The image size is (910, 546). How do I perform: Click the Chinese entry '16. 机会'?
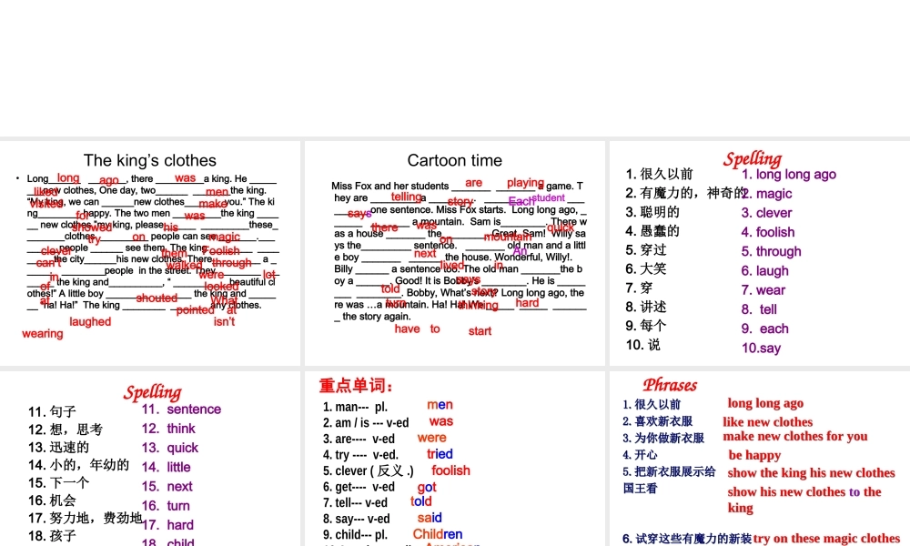(52, 500)
